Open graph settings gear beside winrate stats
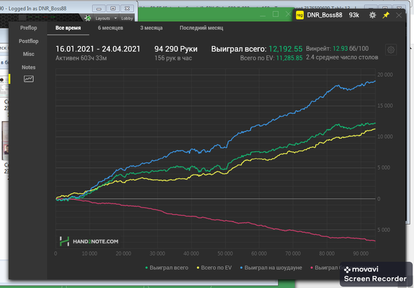The image size is (414, 288). coord(391,50)
